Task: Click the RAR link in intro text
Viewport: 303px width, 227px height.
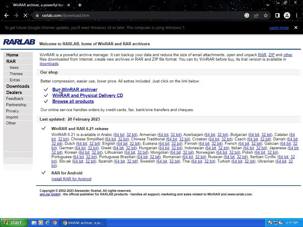Action: tap(262, 55)
